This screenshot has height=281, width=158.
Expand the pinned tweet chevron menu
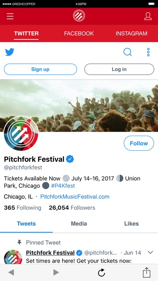coord(150,252)
